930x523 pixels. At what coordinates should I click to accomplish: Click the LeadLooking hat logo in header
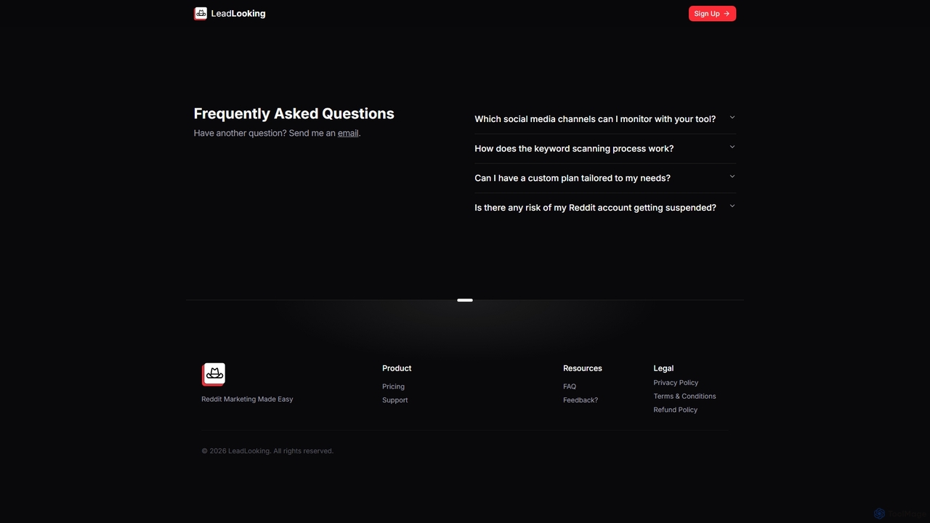201,13
